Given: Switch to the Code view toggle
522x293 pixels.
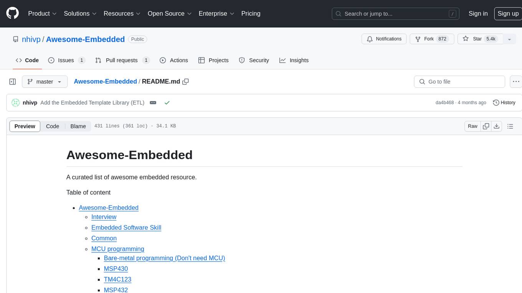Looking at the screenshot, I should pyautogui.click(x=53, y=126).
